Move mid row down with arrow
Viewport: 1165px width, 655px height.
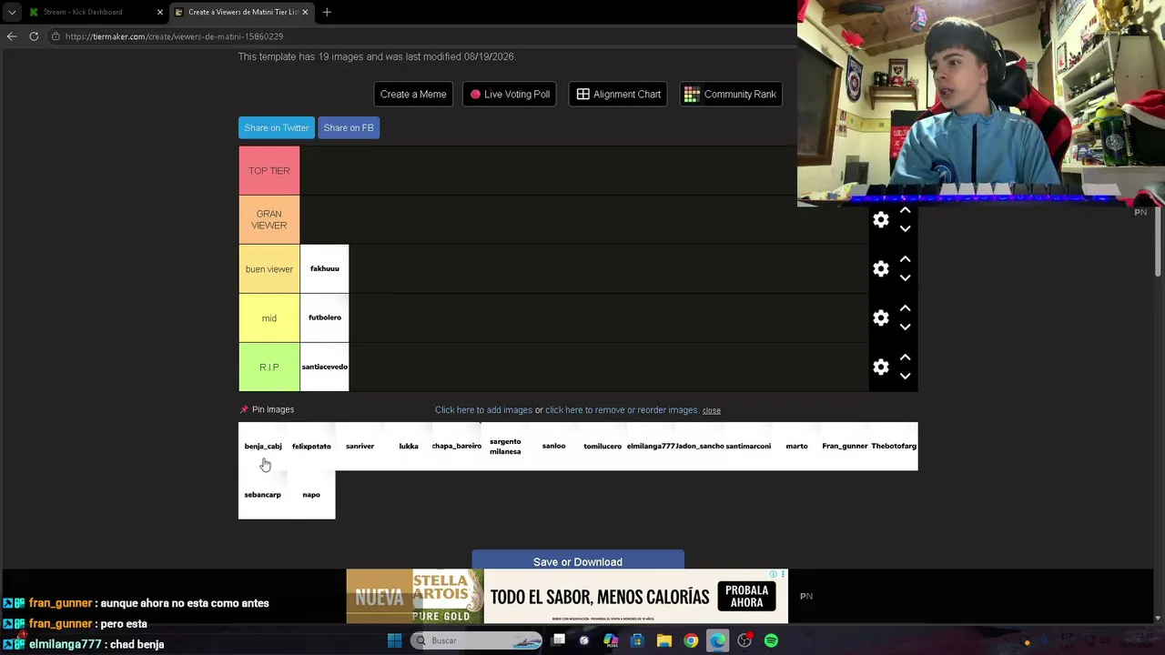click(905, 327)
